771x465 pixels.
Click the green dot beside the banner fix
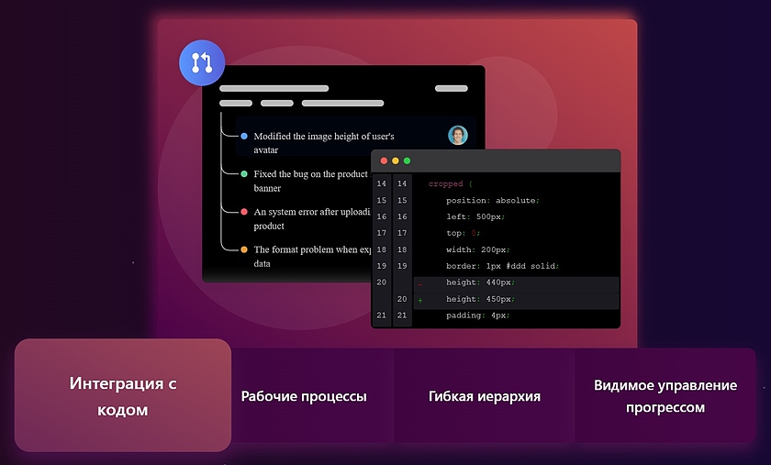click(244, 173)
